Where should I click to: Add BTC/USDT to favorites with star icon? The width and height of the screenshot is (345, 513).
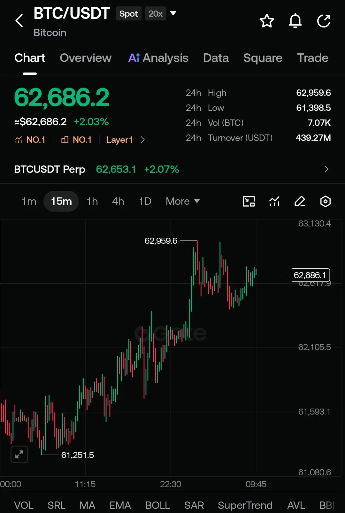pos(267,21)
